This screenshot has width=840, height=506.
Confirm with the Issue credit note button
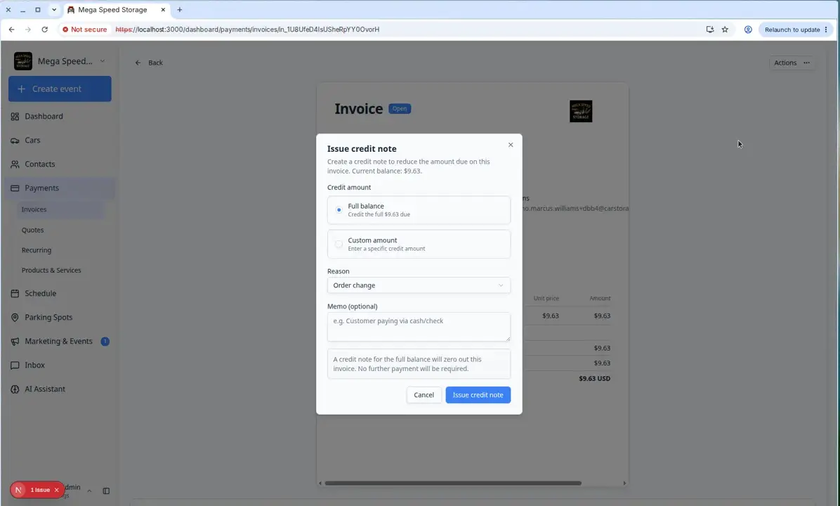point(478,395)
